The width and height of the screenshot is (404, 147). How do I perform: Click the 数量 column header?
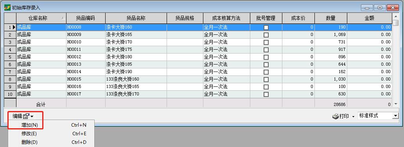coord(330,18)
